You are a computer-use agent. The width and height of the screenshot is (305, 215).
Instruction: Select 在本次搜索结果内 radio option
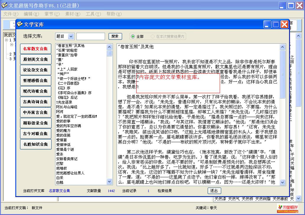tap(153, 37)
